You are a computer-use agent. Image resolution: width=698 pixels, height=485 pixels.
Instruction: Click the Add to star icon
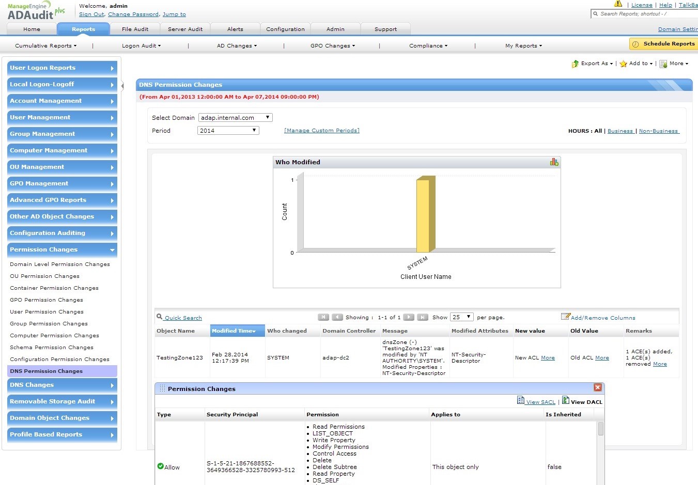pyautogui.click(x=623, y=64)
